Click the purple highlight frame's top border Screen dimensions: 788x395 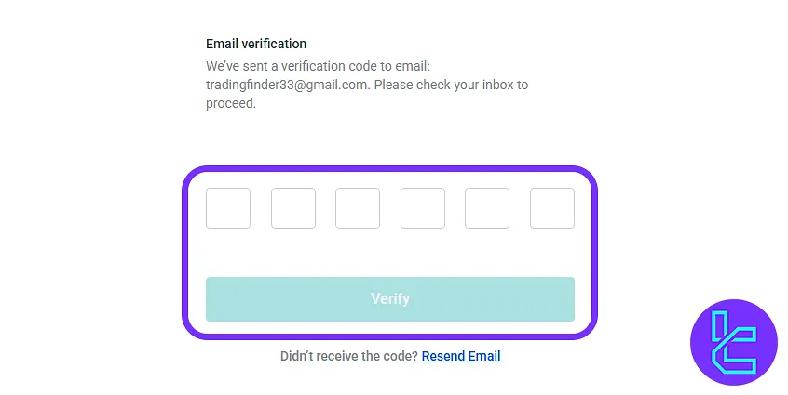click(x=389, y=169)
